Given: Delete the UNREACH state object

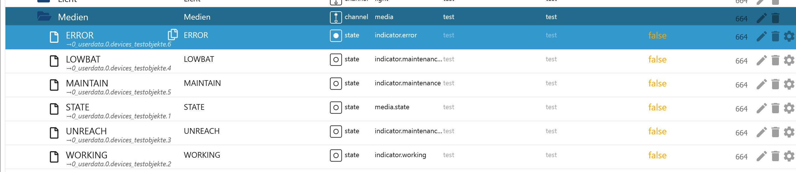Looking at the screenshot, I should [775, 132].
